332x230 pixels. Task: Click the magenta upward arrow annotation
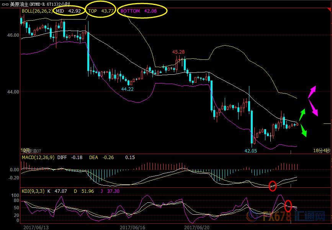[x=312, y=92]
